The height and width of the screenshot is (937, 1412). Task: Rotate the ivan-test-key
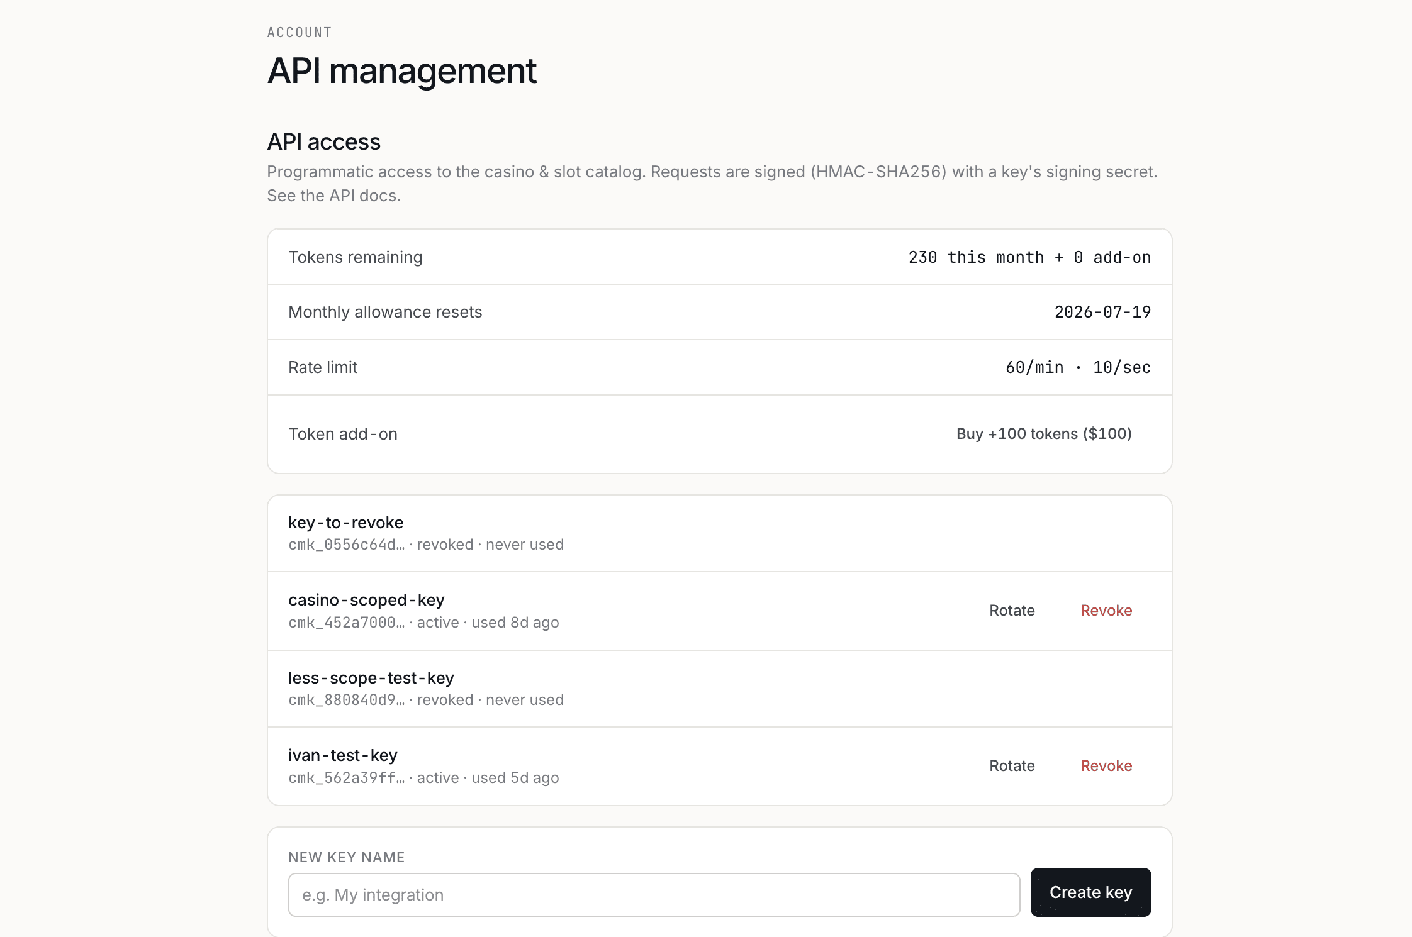(1012, 765)
